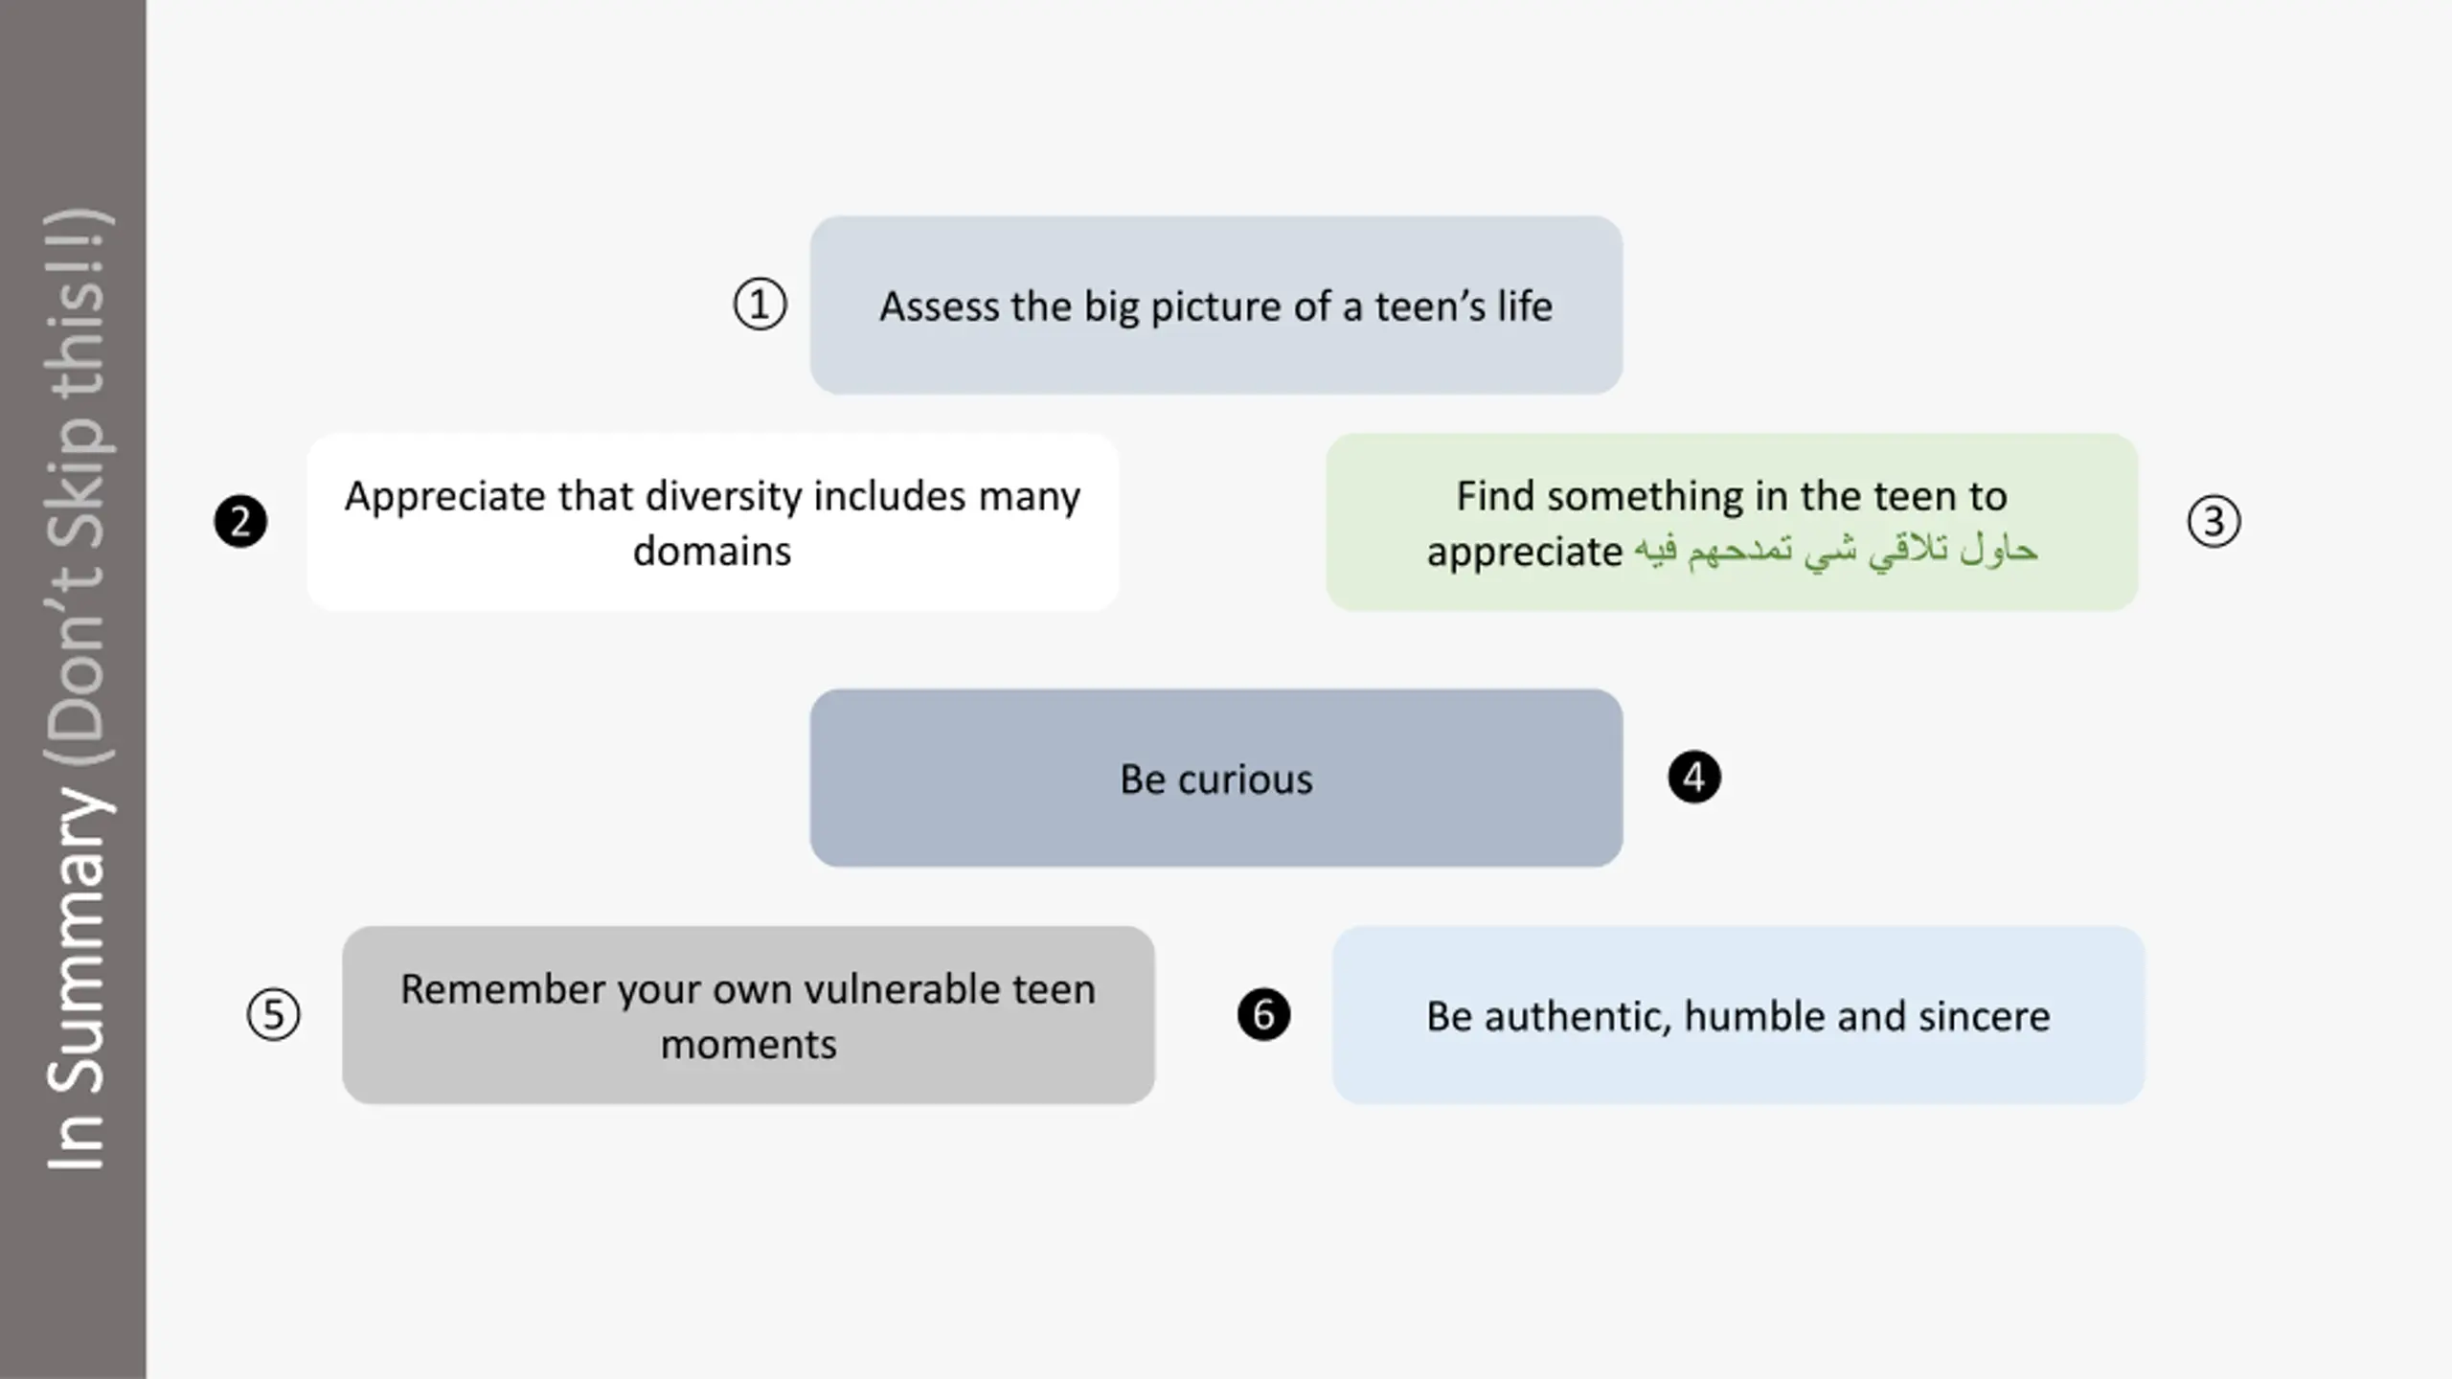2452x1379 pixels.
Task: Click the outlined number 5 circle
Action: 273,1014
